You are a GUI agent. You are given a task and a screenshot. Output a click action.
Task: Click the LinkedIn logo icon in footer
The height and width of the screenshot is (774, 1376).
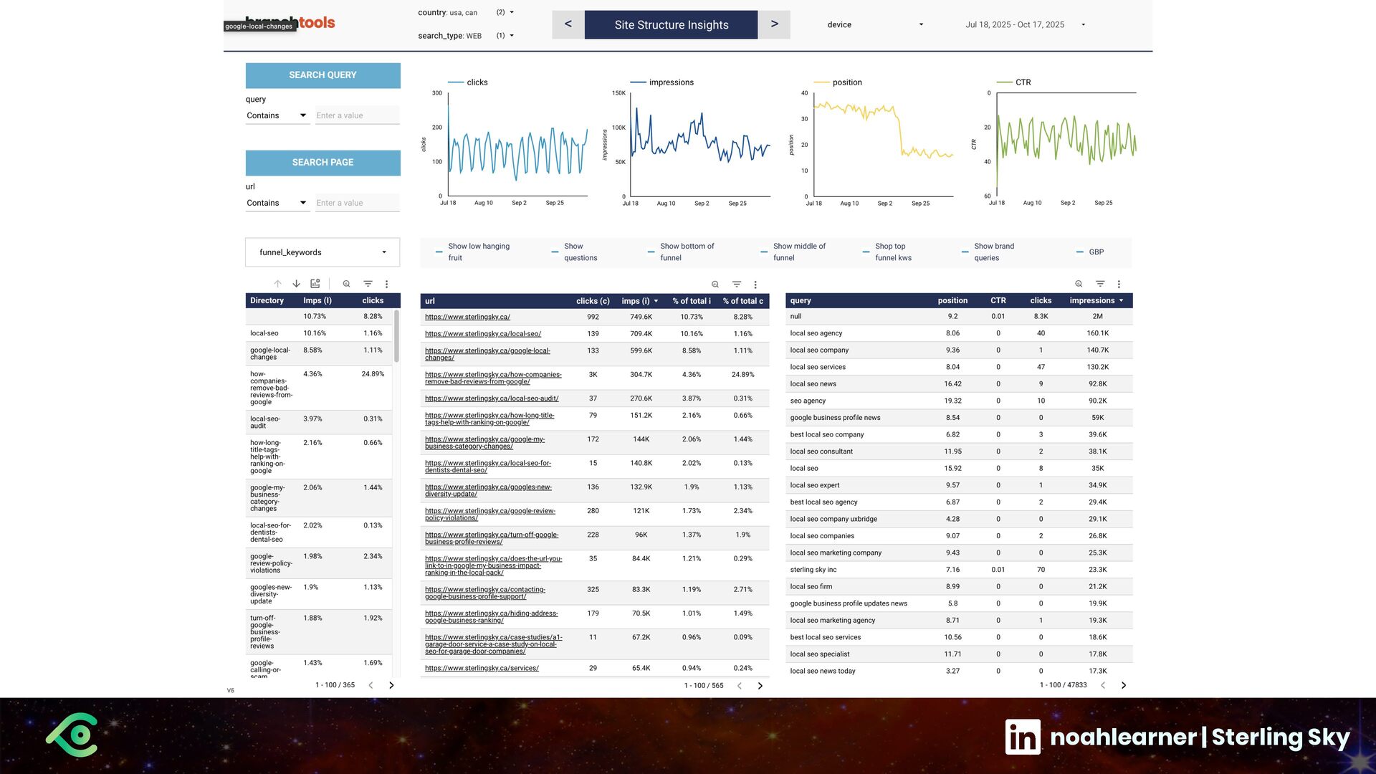[1023, 737]
